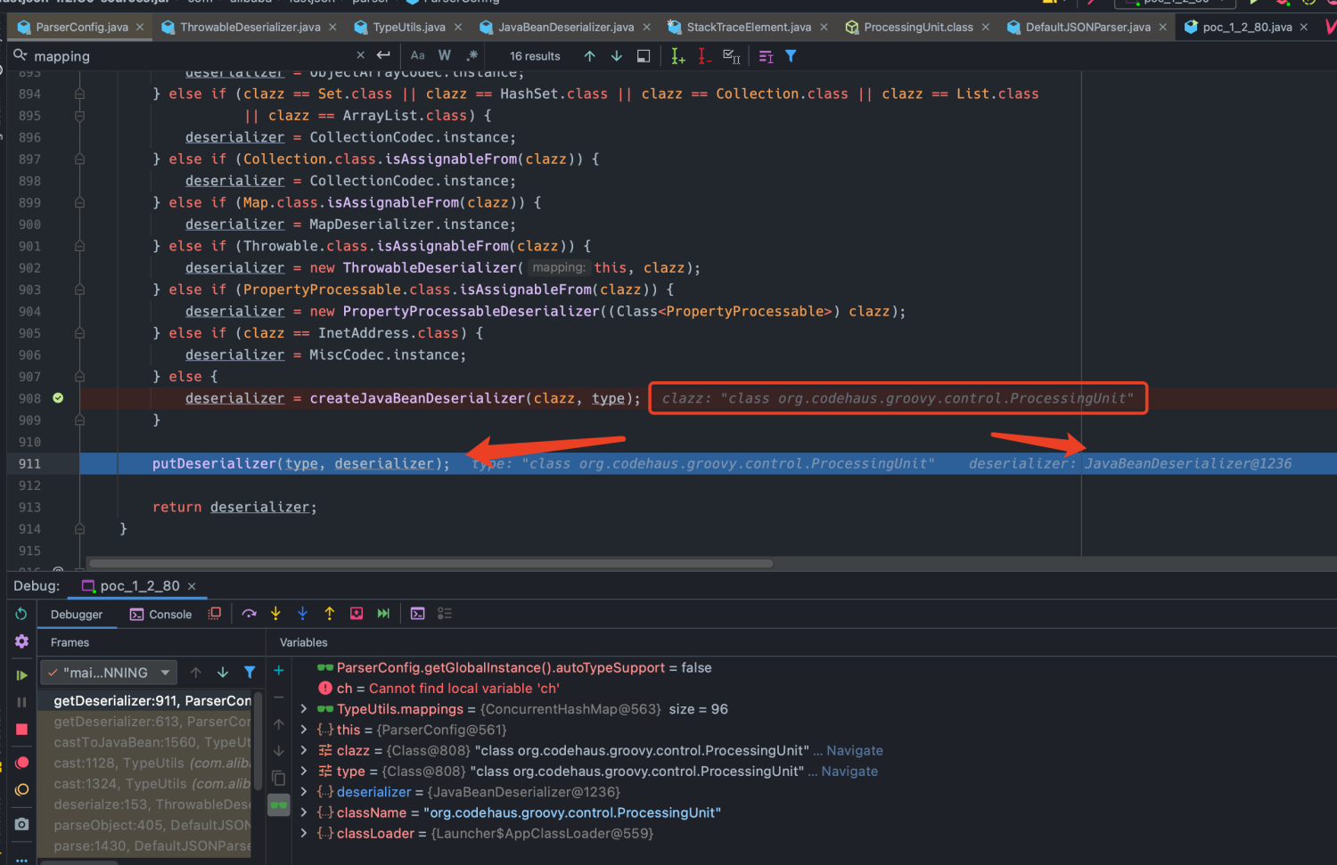Go to next search occurrence
Viewport: 1337px width, 865px height.
[616, 56]
